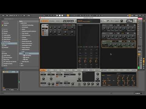The height and width of the screenshot is (109, 146).
Task: Expand the VST folder
Action: point(20,64)
